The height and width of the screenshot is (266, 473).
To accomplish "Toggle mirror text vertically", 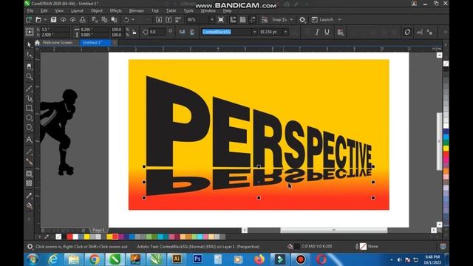I will (192, 33).
